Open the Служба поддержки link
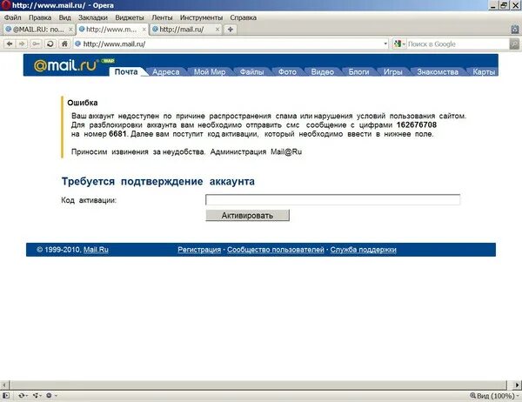 [363, 250]
